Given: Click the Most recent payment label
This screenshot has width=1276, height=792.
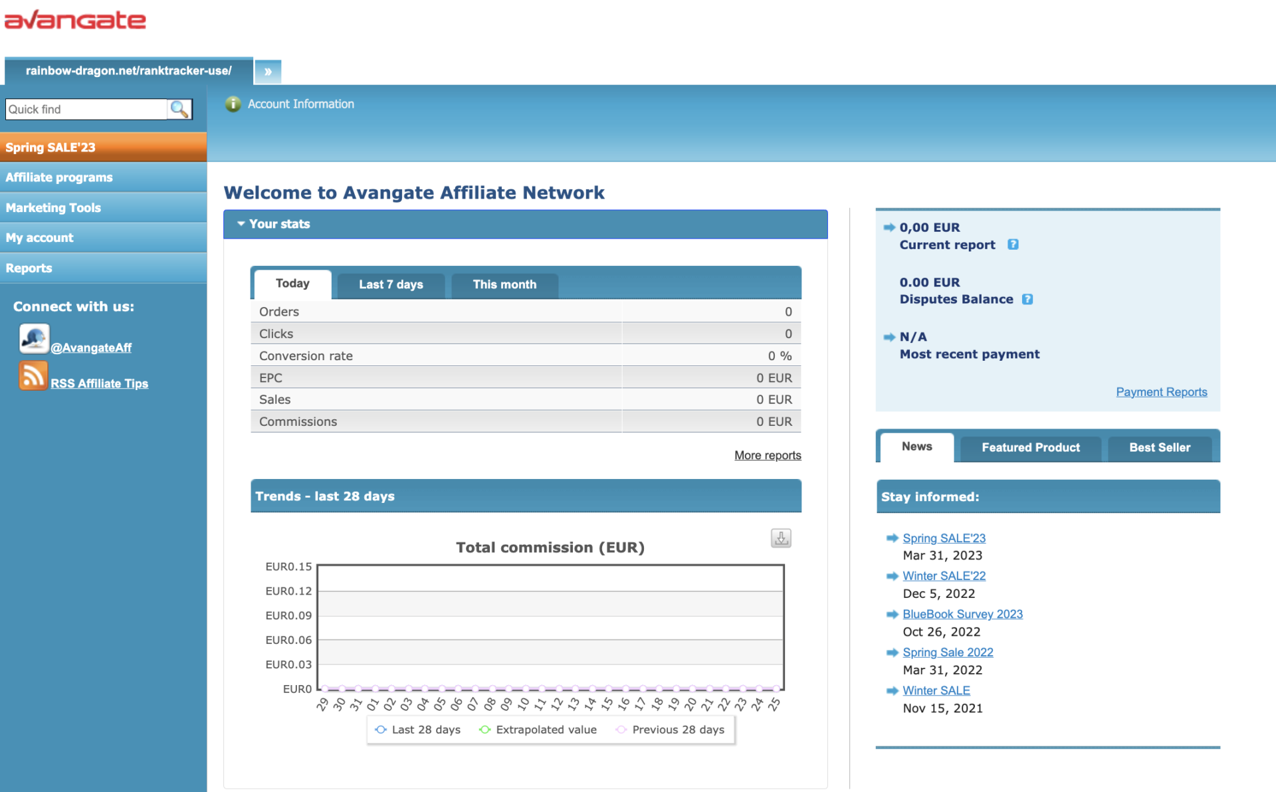Looking at the screenshot, I should coord(970,354).
